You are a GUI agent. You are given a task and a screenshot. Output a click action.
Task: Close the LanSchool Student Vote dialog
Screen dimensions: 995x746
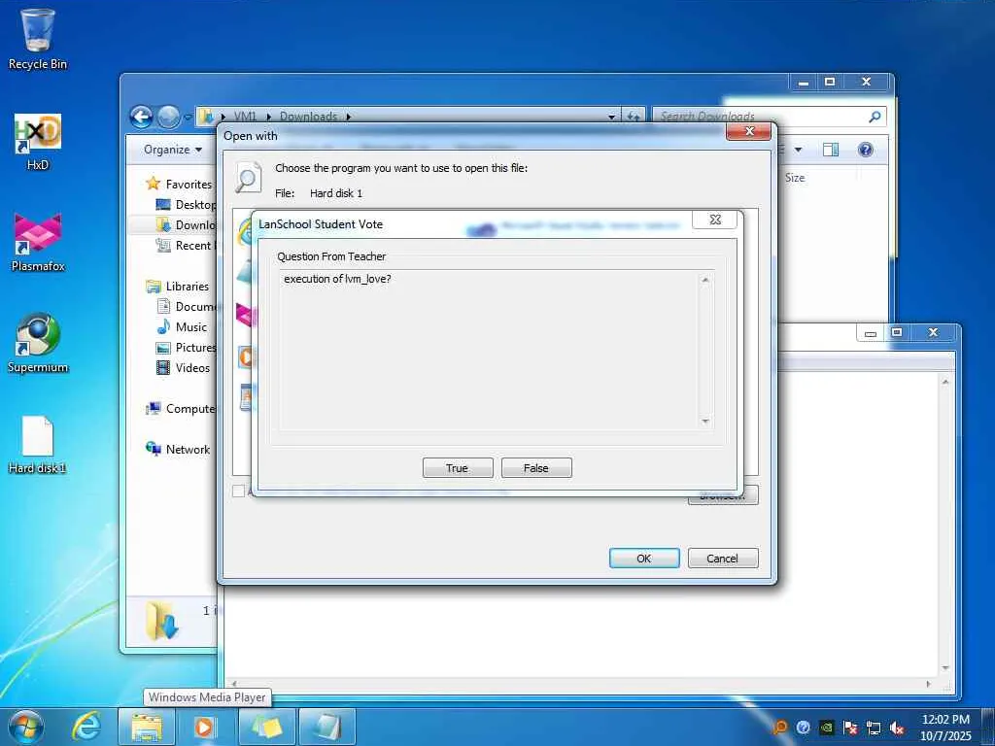pos(715,220)
